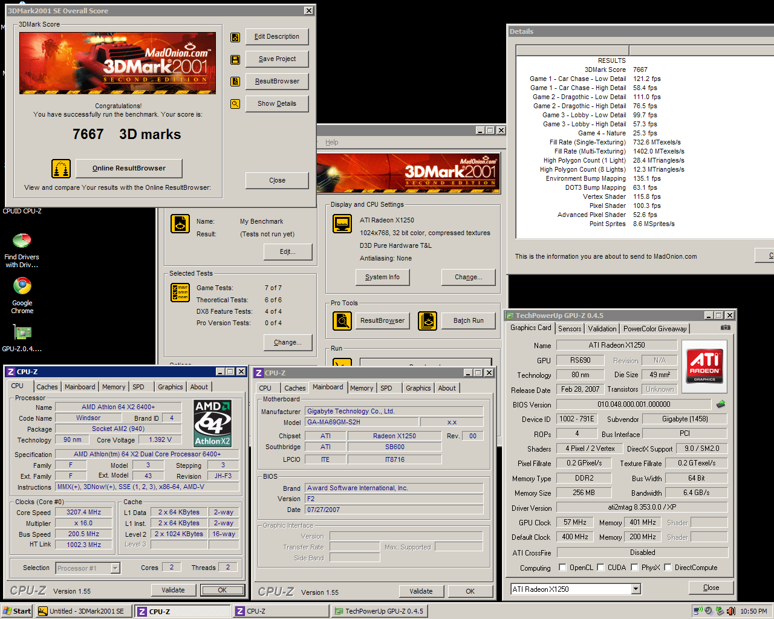Click the Display and CPU Settings monitor icon
Image resolution: width=774 pixels, height=619 pixels.
click(x=342, y=224)
